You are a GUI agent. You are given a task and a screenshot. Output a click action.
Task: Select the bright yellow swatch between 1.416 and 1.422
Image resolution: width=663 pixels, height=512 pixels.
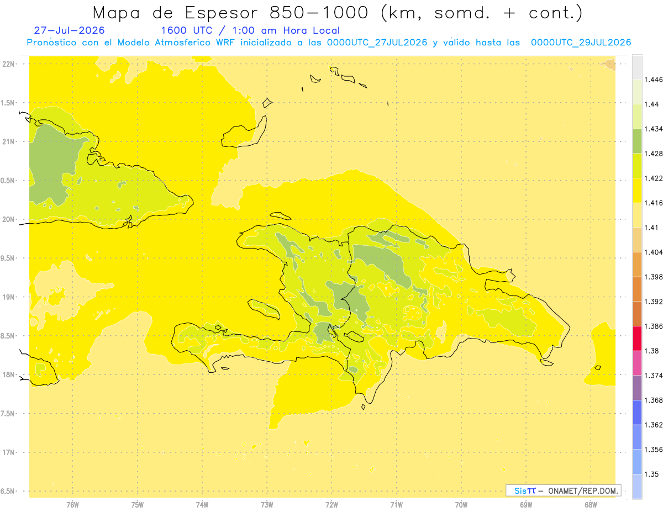click(x=637, y=191)
